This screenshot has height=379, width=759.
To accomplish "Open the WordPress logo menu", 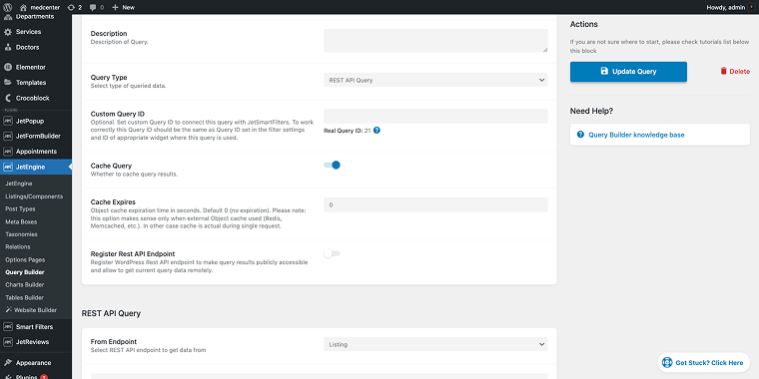I will tap(8, 7).
